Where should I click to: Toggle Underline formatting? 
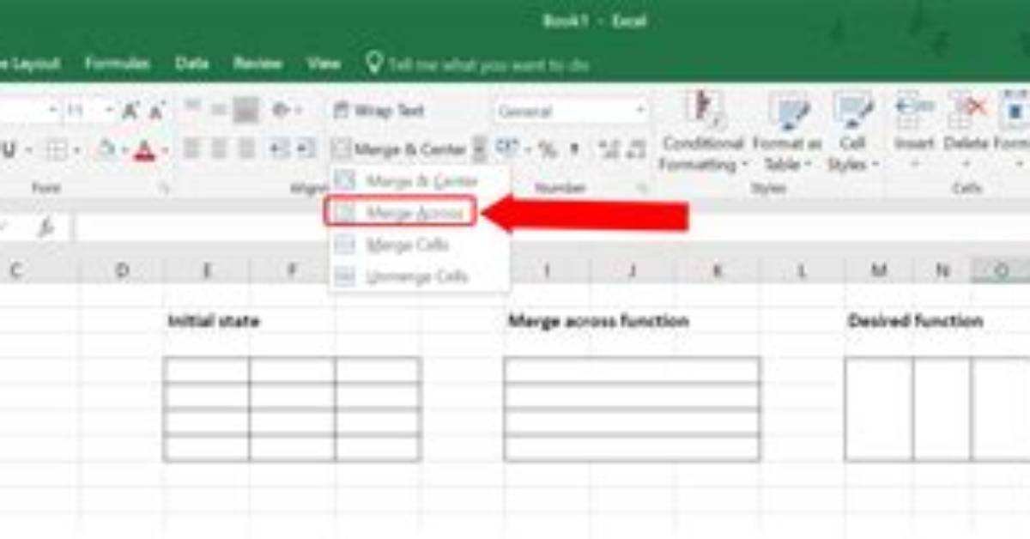coord(9,150)
